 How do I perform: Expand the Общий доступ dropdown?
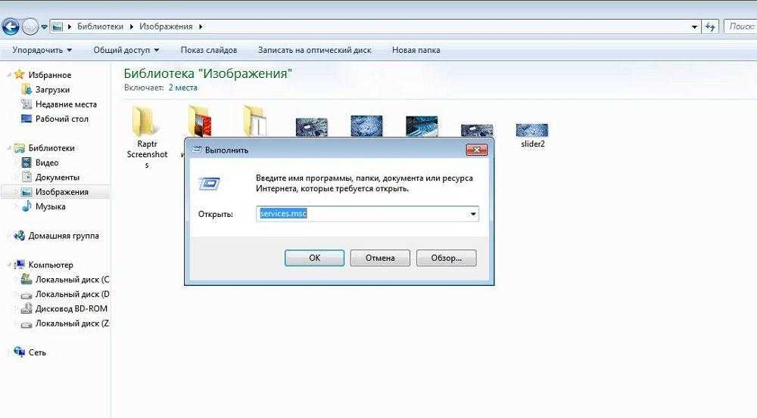tap(126, 50)
